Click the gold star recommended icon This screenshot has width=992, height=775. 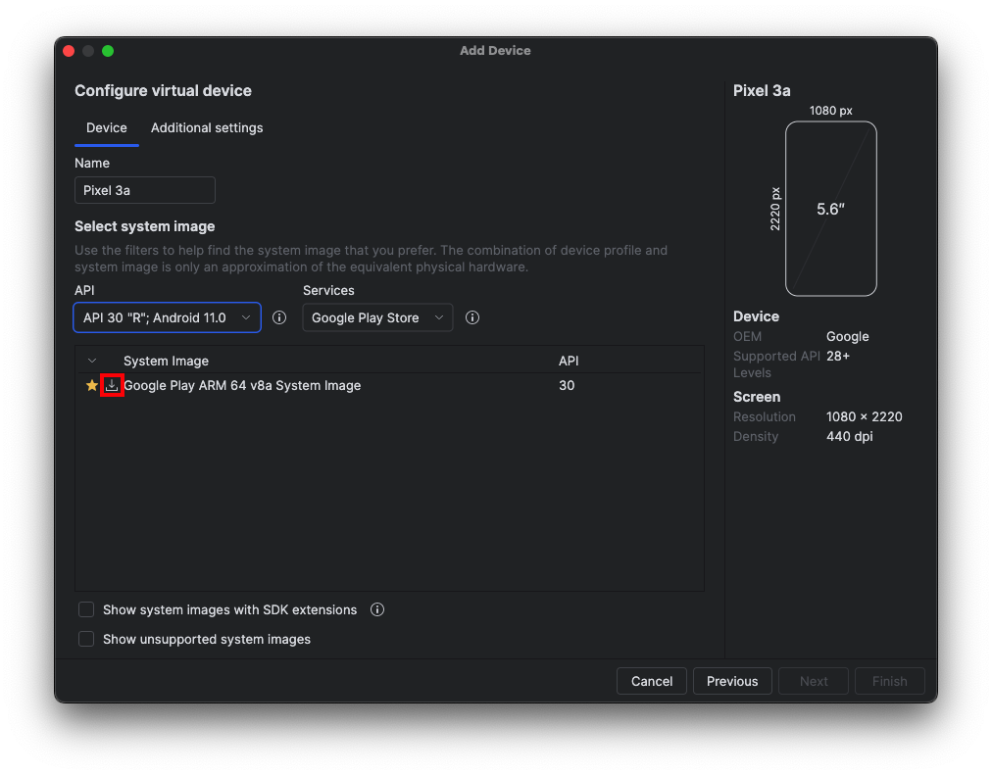[x=92, y=386]
